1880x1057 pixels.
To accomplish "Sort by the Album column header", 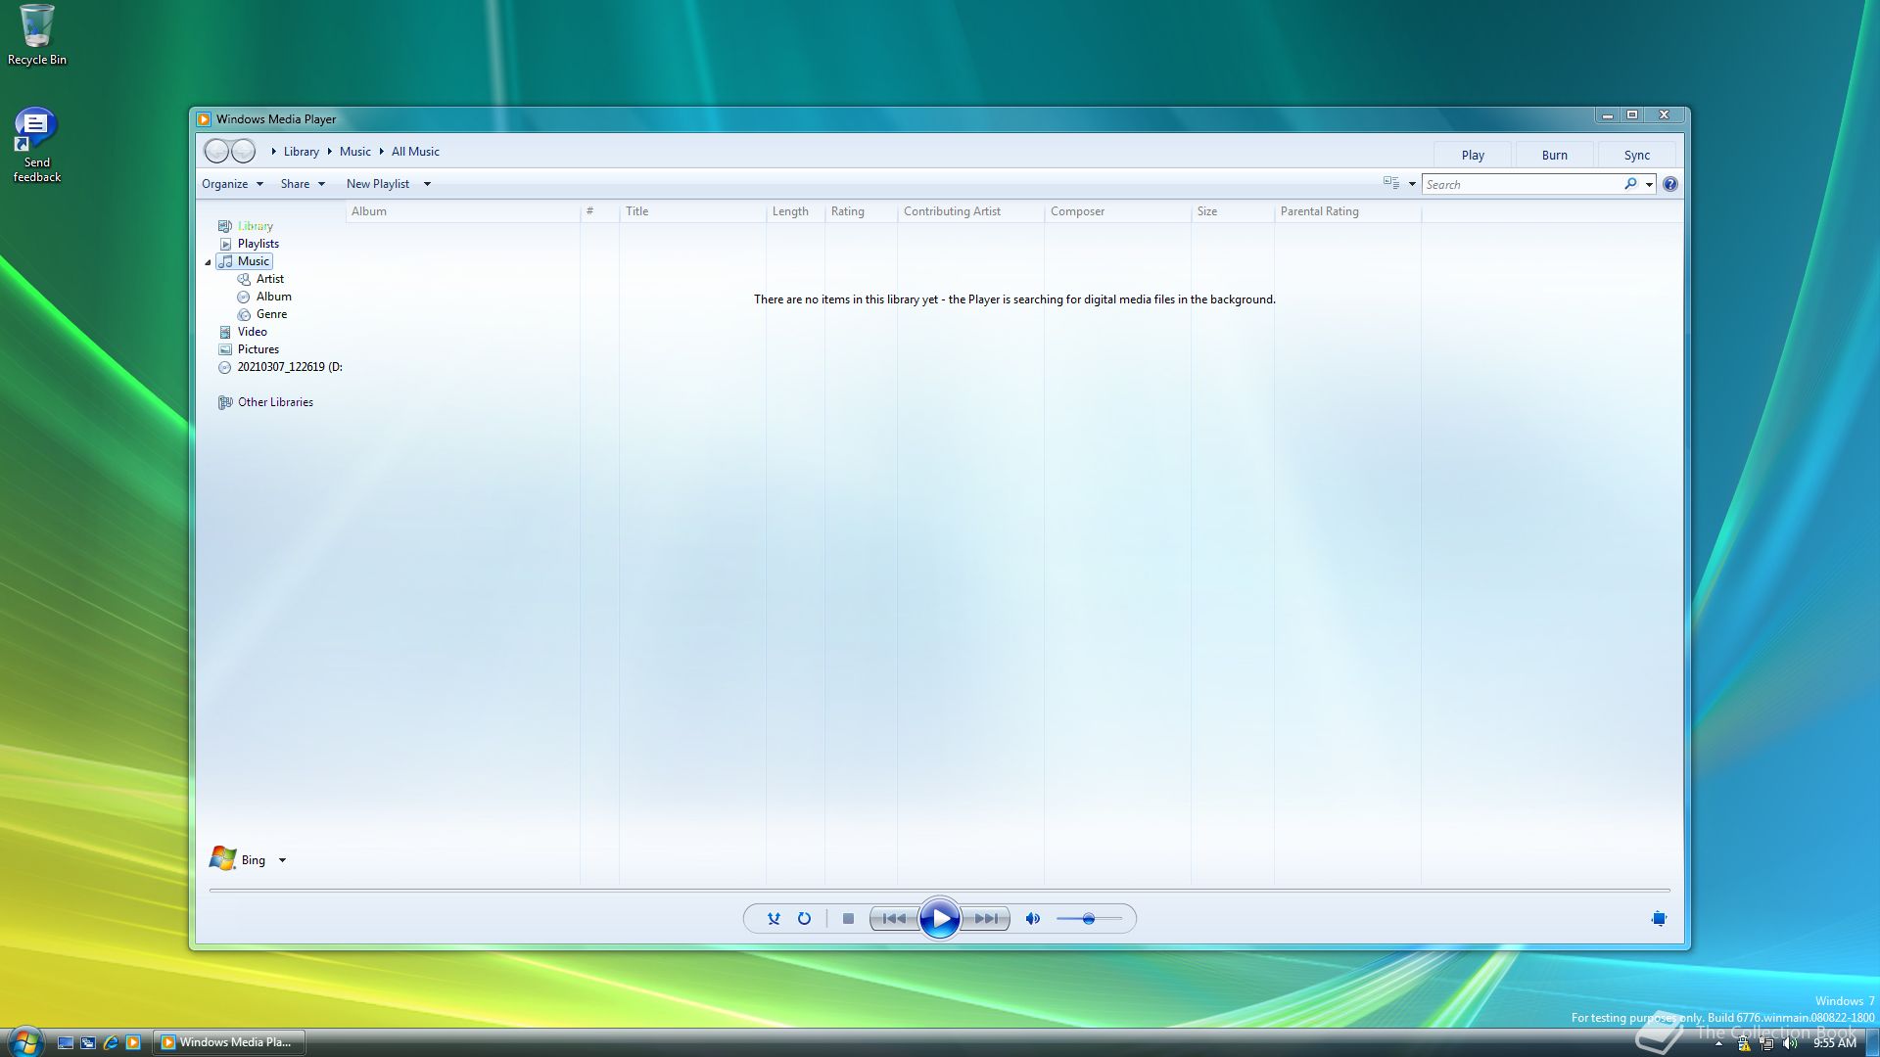I will coord(462,211).
